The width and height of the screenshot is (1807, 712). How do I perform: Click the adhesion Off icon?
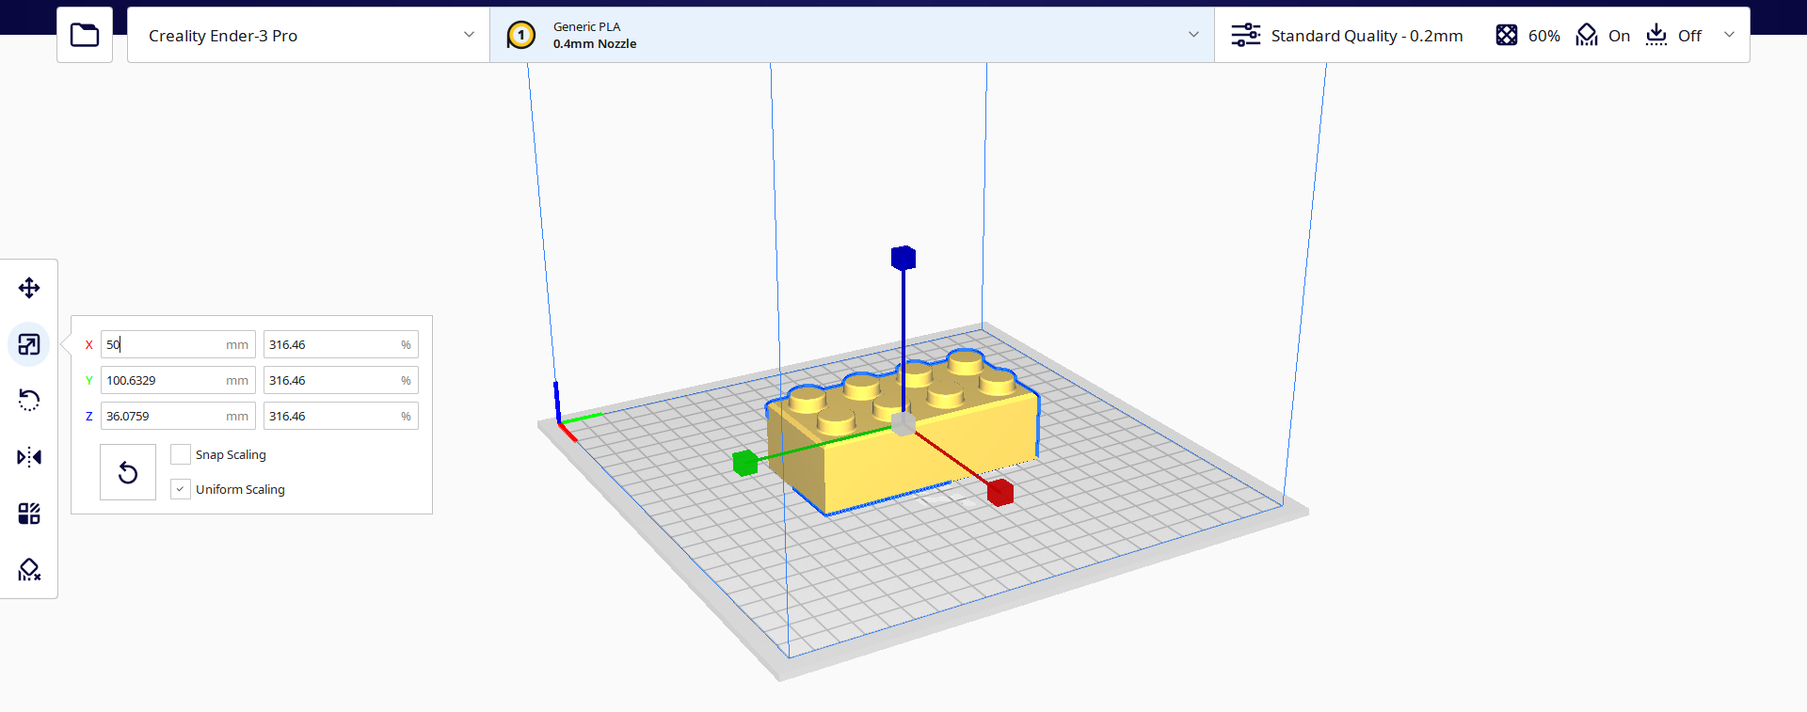tap(1656, 36)
